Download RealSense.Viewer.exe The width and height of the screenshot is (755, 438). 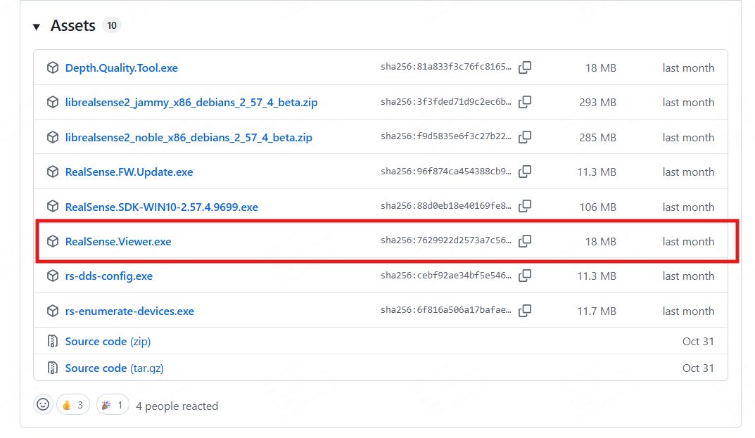tap(118, 242)
